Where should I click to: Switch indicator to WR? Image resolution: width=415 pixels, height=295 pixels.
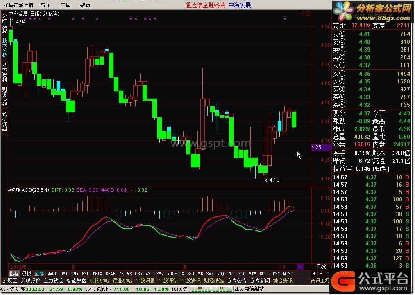(200, 274)
